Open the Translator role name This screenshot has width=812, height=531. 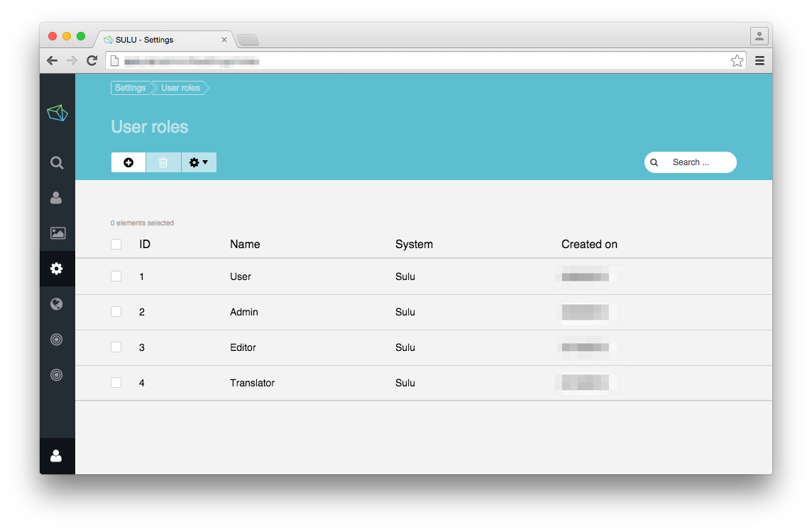coord(252,383)
